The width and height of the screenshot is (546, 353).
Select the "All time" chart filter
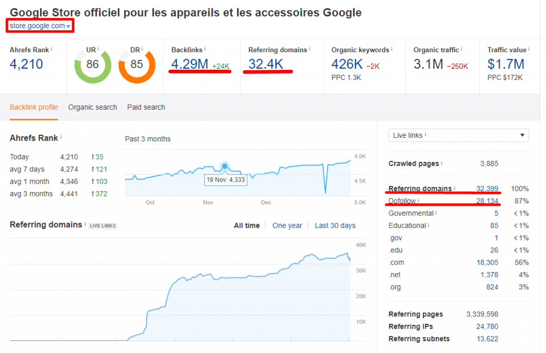pos(246,225)
